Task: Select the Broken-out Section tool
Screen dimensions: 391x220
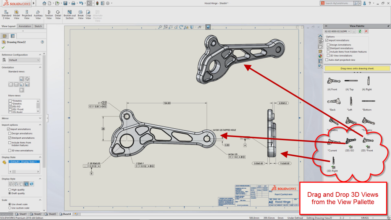Action: [69, 15]
